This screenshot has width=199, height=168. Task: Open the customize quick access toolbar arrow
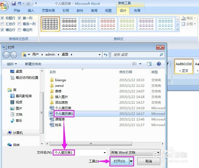36,3
